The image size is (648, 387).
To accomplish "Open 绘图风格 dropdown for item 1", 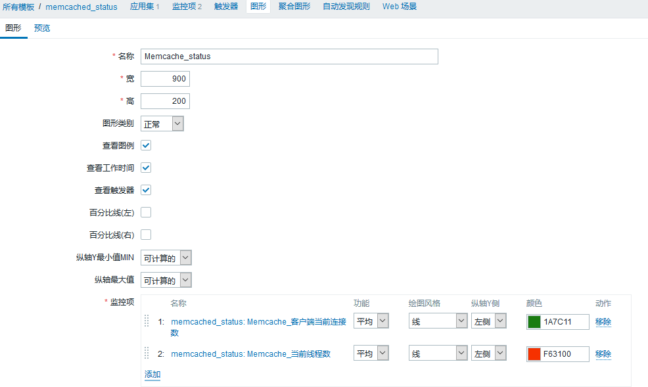I will pyautogui.click(x=438, y=321).
